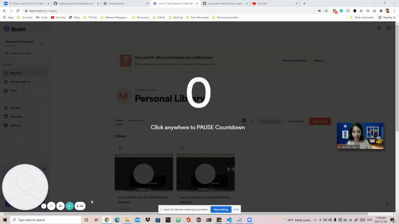Click the Loom pause recording control
Screen dimensions: 399x224
click(x=60, y=206)
